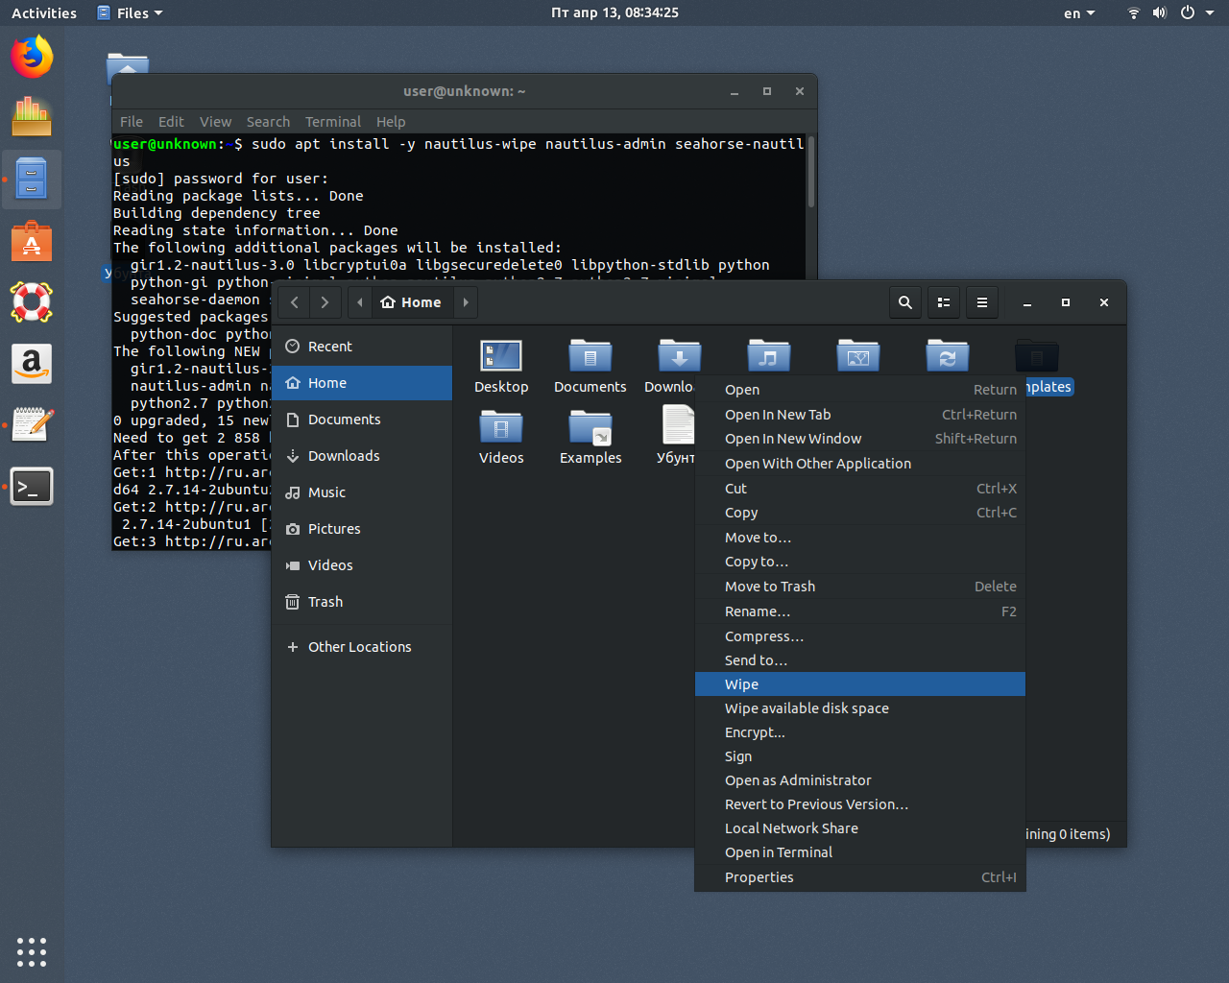Select the Examples folder thumbnail

pos(590,427)
